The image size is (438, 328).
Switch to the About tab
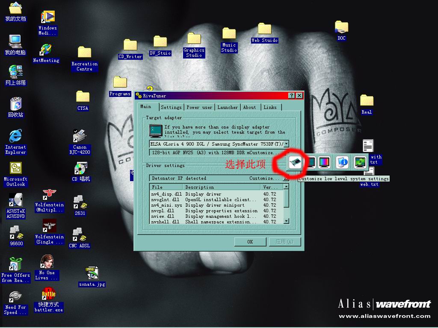[249, 107]
